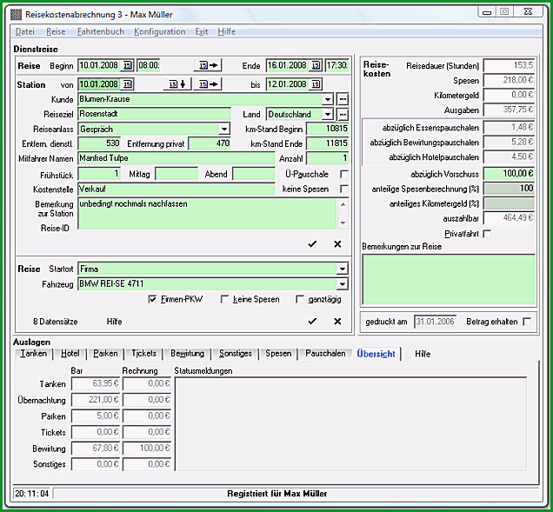The width and height of the screenshot is (553, 512).
Task: Select Übersicht tab
Action: [376, 354]
